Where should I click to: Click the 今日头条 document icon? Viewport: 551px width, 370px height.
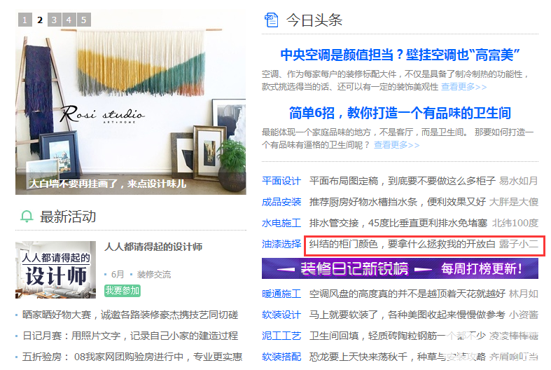click(x=271, y=20)
